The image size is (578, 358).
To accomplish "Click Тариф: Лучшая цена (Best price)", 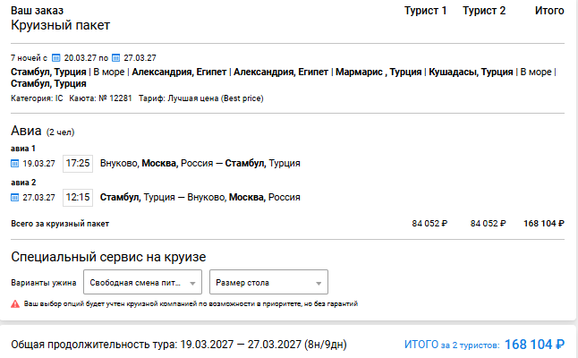I will click(x=201, y=98).
